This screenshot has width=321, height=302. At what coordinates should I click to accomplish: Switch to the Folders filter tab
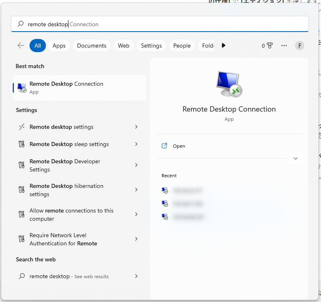click(x=206, y=46)
